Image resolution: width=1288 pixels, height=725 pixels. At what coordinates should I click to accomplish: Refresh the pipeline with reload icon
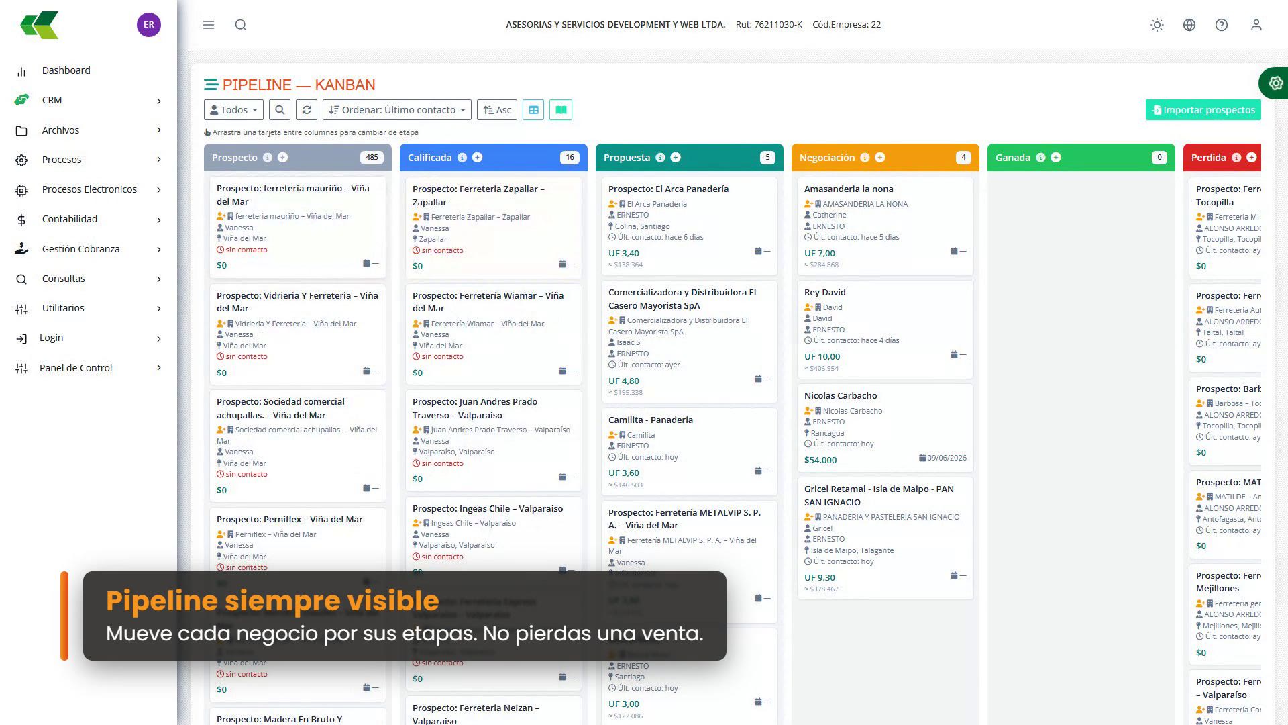(307, 110)
